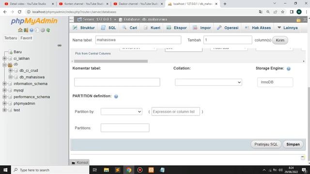The image size is (310, 174).
Task: Open the Collation dropdown
Action: pyautogui.click(x=208, y=82)
